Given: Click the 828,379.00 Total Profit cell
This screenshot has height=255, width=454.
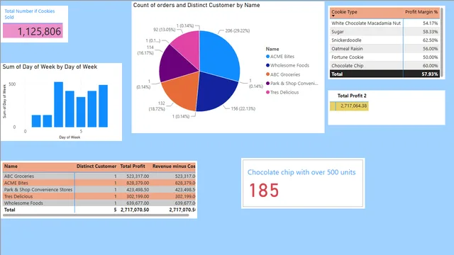Looking at the screenshot, I should coord(138,183).
